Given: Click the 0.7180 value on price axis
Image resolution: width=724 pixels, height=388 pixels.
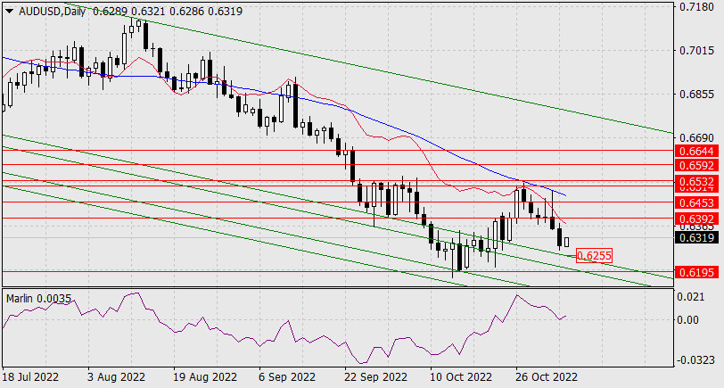Looking at the screenshot, I should [x=695, y=7].
